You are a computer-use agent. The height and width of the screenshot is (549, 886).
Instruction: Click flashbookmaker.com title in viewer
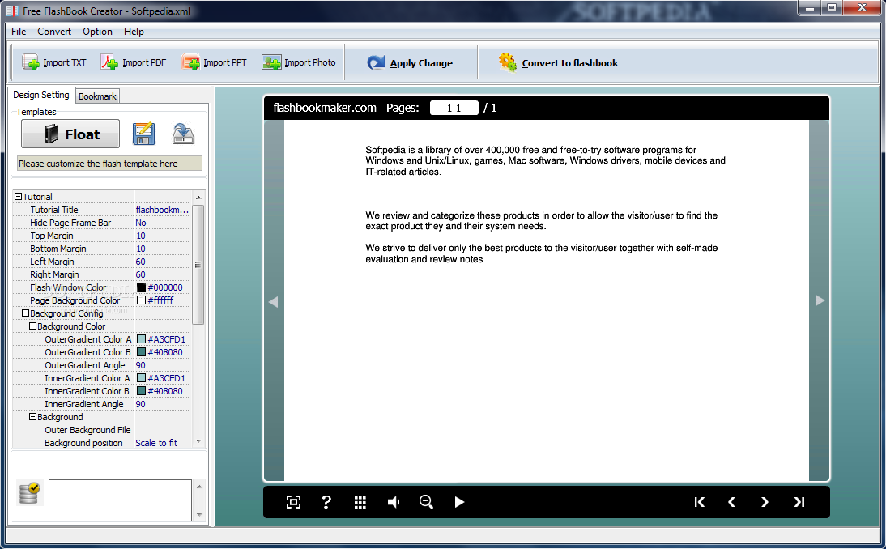pos(324,108)
